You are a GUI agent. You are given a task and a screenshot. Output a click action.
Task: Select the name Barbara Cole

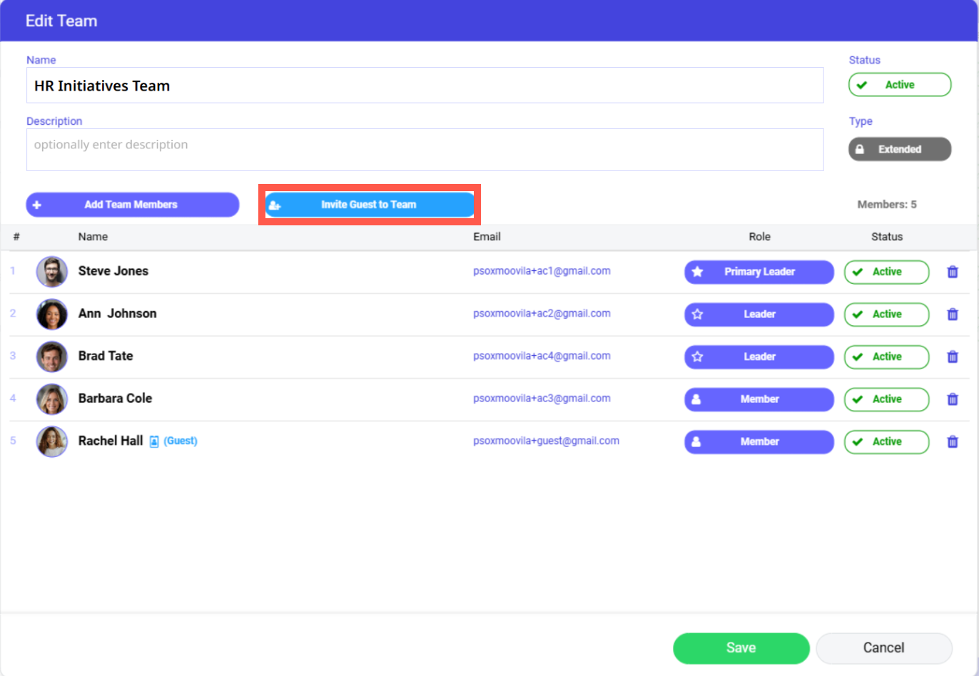click(x=115, y=398)
